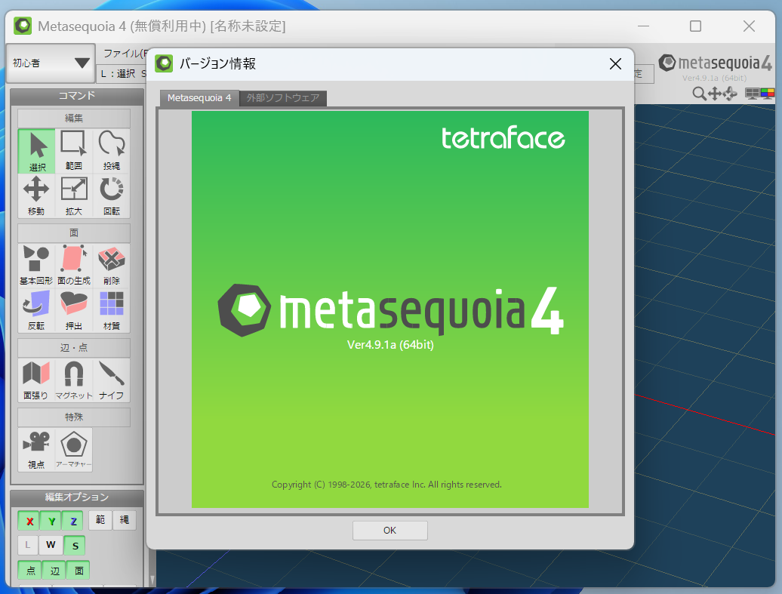Collapse the 編集 section header
782x594 pixels.
74,118
